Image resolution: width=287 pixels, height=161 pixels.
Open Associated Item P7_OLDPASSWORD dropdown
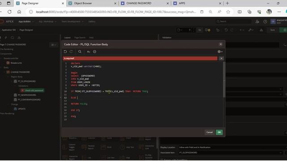coord(231,153)
